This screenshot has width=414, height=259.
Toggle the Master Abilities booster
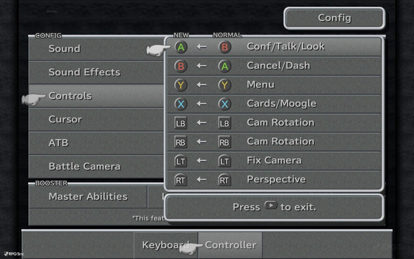pyautogui.click(x=88, y=196)
